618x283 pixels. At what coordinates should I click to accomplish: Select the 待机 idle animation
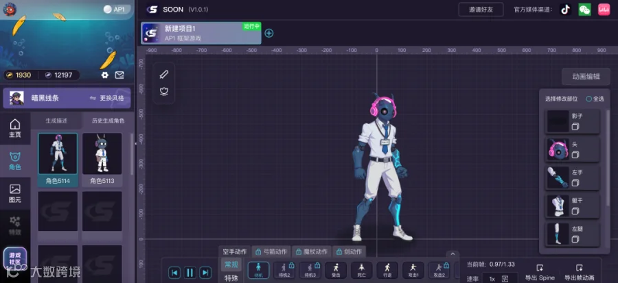tap(259, 270)
